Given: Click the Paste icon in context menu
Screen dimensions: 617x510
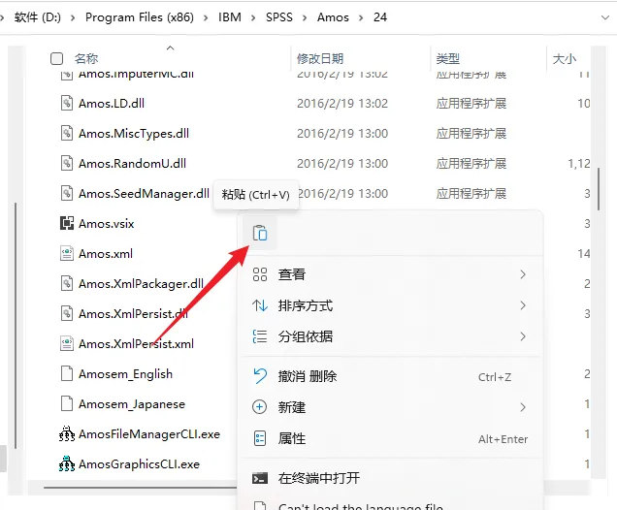Looking at the screenshot, I should (260, 233).
